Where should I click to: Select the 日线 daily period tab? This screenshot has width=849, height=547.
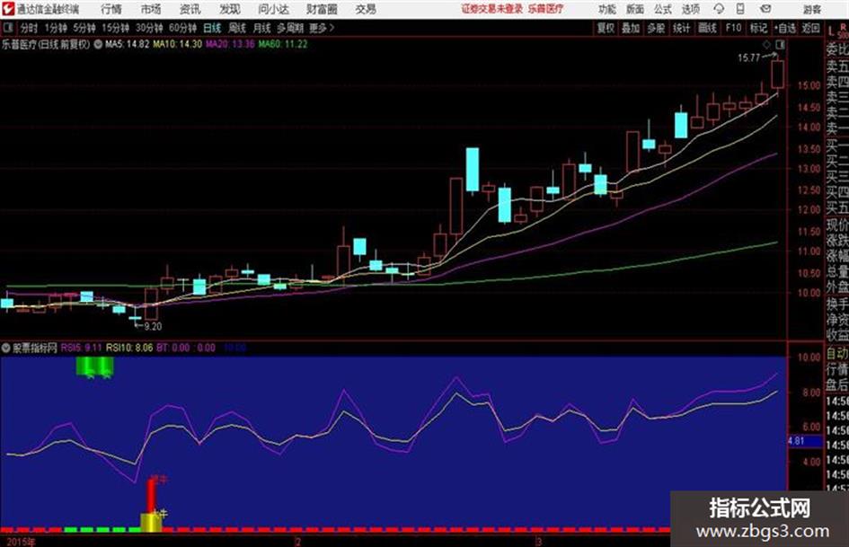212,28
